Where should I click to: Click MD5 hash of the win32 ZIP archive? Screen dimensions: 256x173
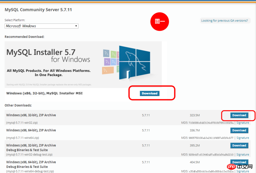click(x=211, y=123)
